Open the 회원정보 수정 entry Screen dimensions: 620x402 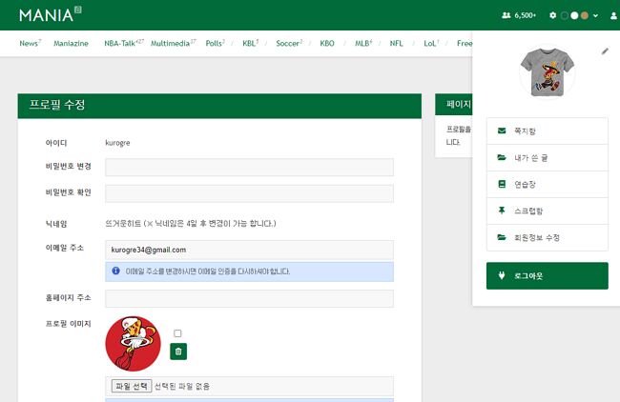click(548, 238)
